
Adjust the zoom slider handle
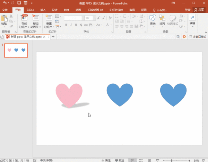[x=172, y=161]
